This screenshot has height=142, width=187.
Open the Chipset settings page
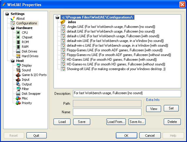tap(27, 37)
